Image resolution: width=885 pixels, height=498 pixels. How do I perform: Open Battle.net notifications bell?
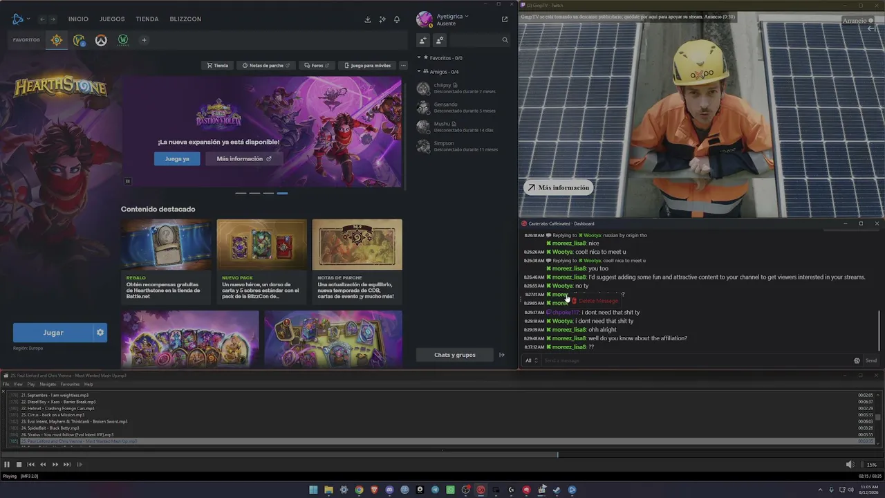(397, 19)
